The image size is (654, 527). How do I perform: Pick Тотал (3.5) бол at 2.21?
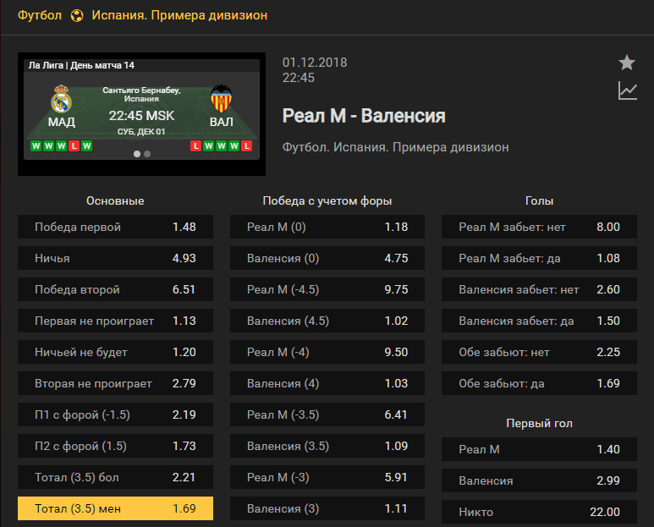(x=115, y=477)
